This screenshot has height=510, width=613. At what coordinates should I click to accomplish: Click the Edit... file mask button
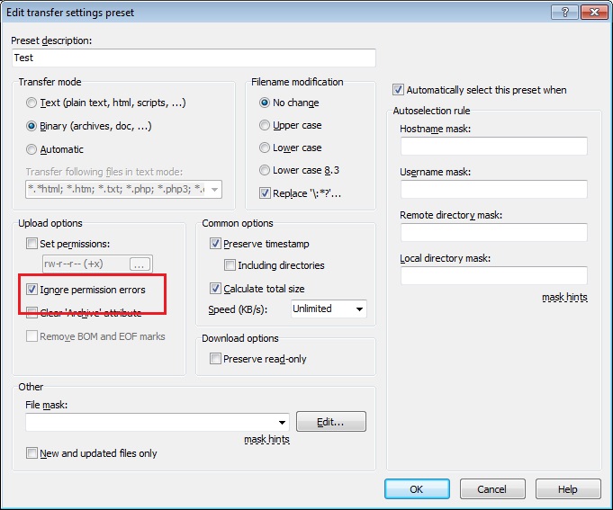(x=330, y=422)
